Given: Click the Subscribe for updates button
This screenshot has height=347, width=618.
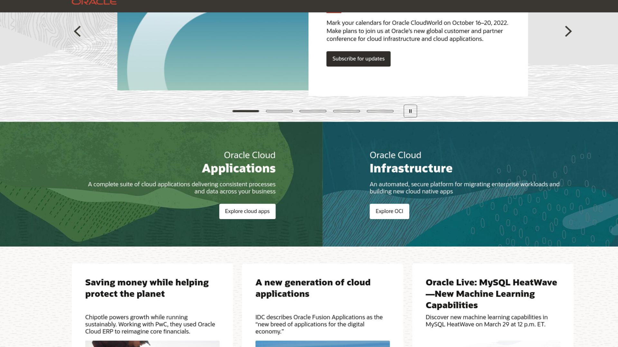Looking at the screenshot, I should pyautogui.click(x=358, y=59).
